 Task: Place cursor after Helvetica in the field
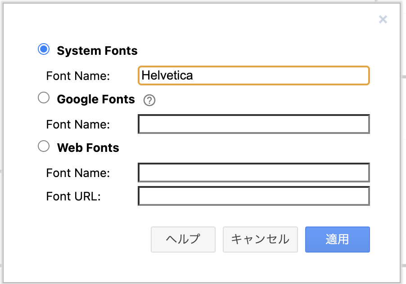click(x=194, y=75)
